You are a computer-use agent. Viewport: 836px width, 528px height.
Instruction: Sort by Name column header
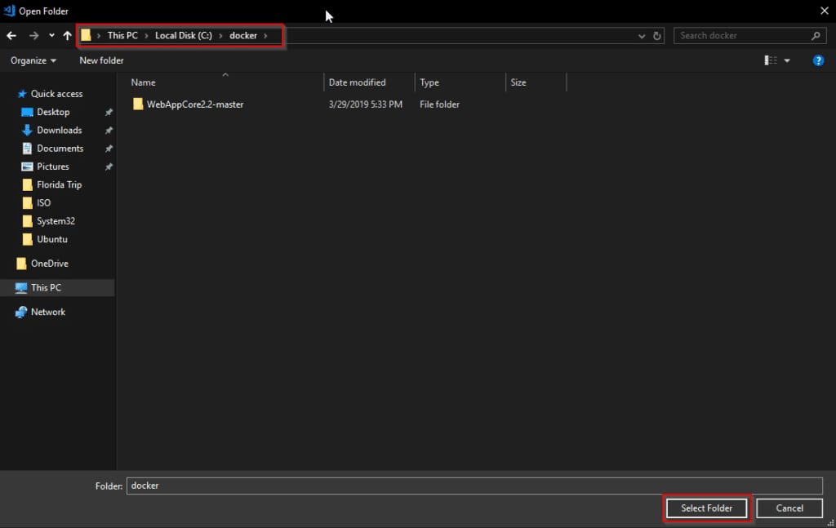pos(144,82)
